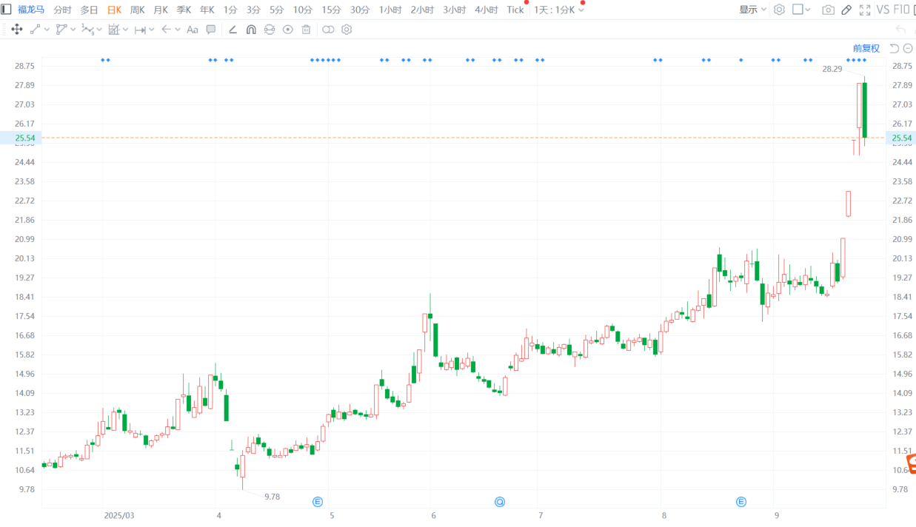Open the 1天:1分K period dropdown
The height and width of the screenshot is (527, 916).
(x=559, y=10)
